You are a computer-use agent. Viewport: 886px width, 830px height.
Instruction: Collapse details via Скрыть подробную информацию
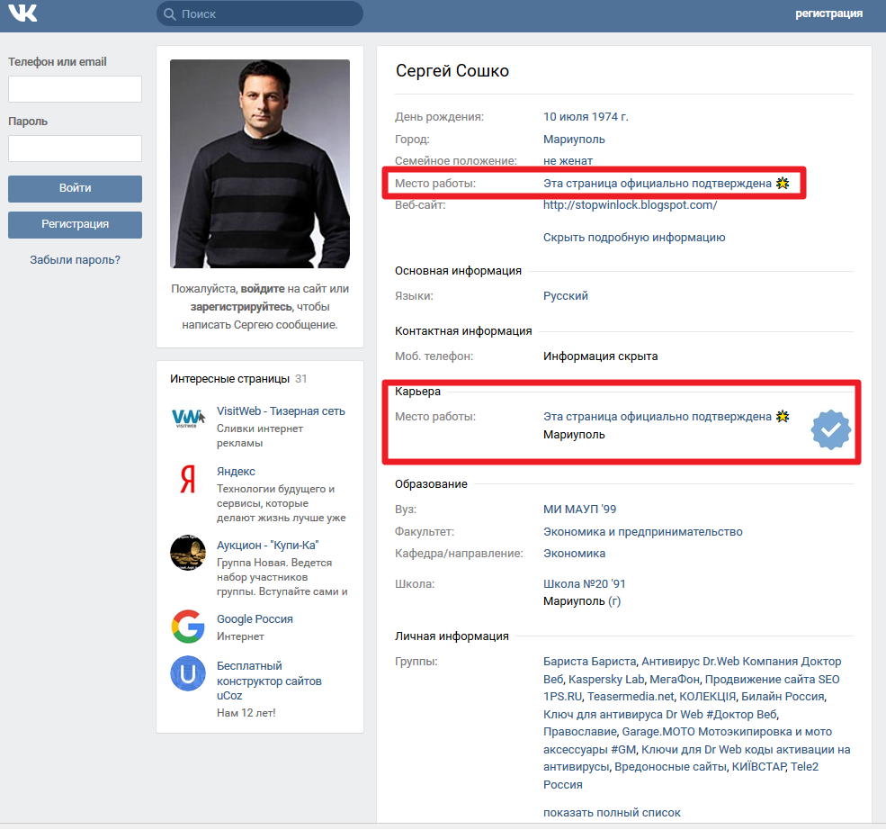(633, 238)
